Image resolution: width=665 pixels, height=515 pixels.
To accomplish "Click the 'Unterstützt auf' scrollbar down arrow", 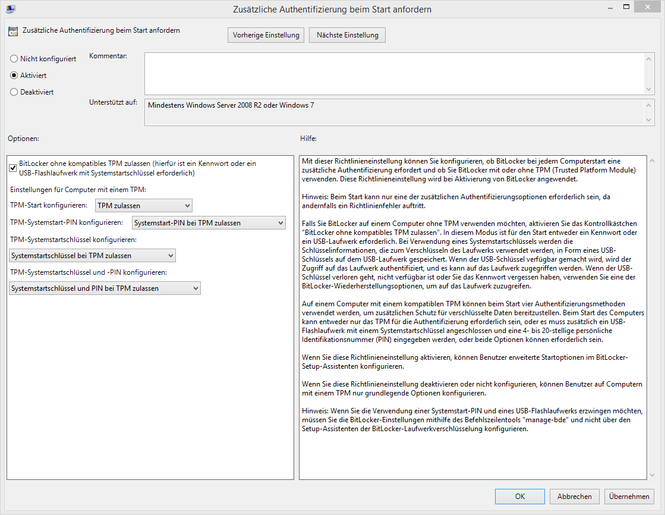I will pyautogui.click(x=648, y=120).
